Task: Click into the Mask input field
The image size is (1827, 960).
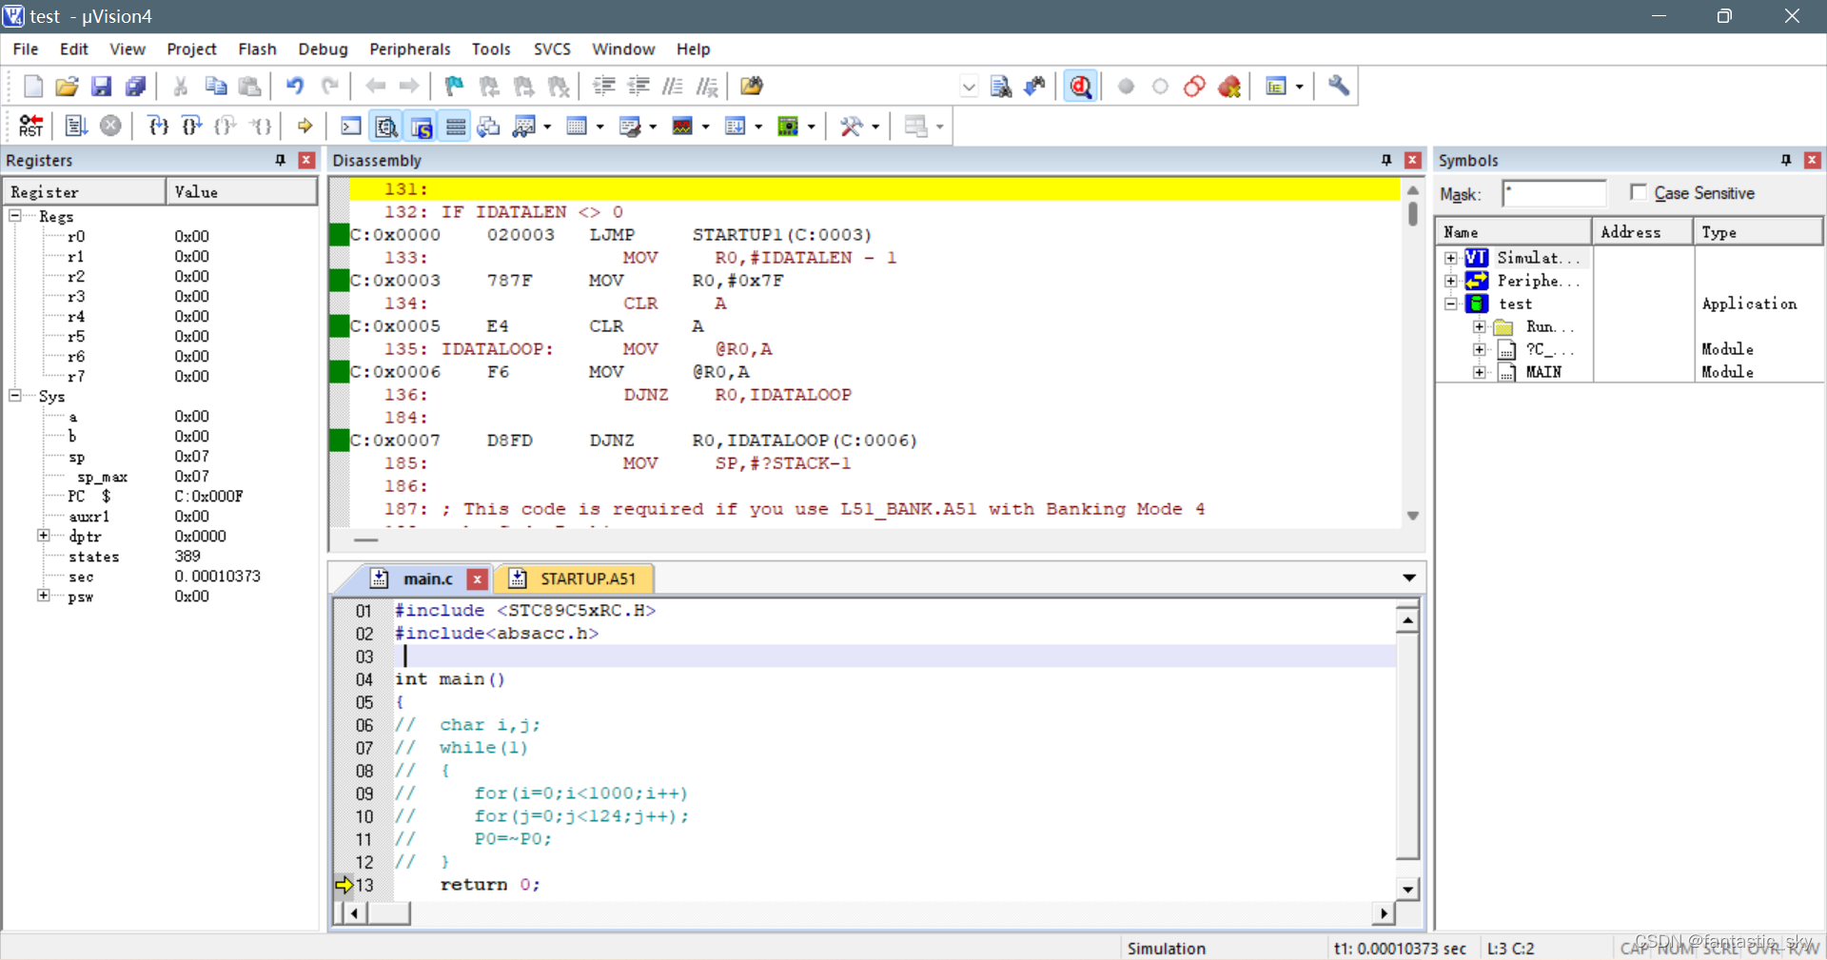Action: point(1554,193)
